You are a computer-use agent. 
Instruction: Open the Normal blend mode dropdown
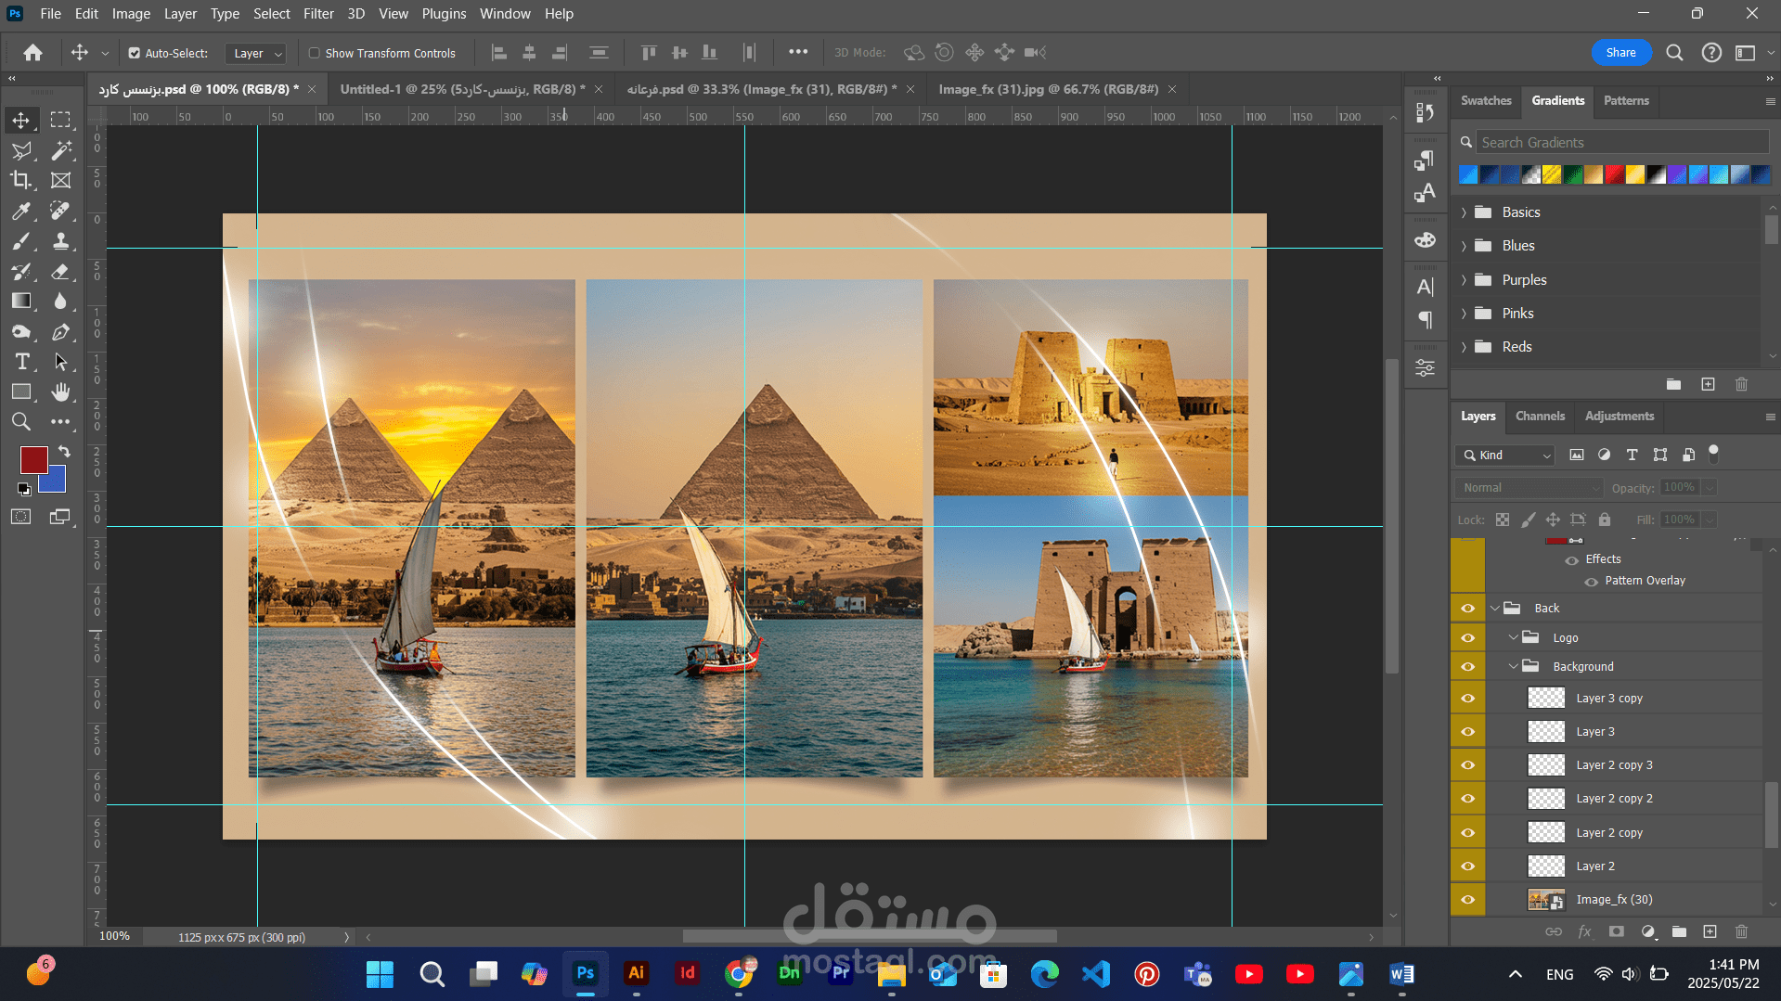click(x=1529, y=488)
